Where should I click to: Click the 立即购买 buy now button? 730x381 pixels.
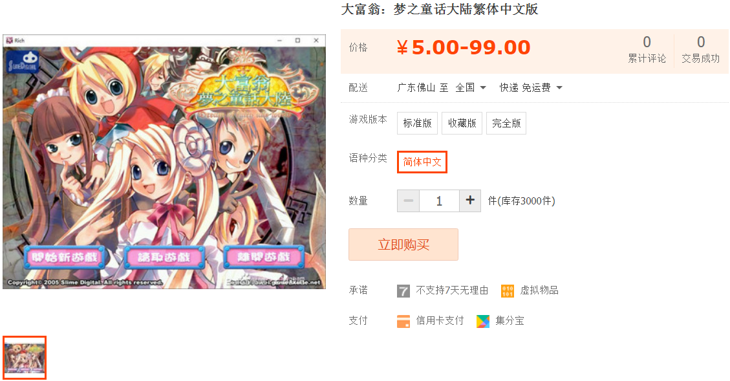403,245
